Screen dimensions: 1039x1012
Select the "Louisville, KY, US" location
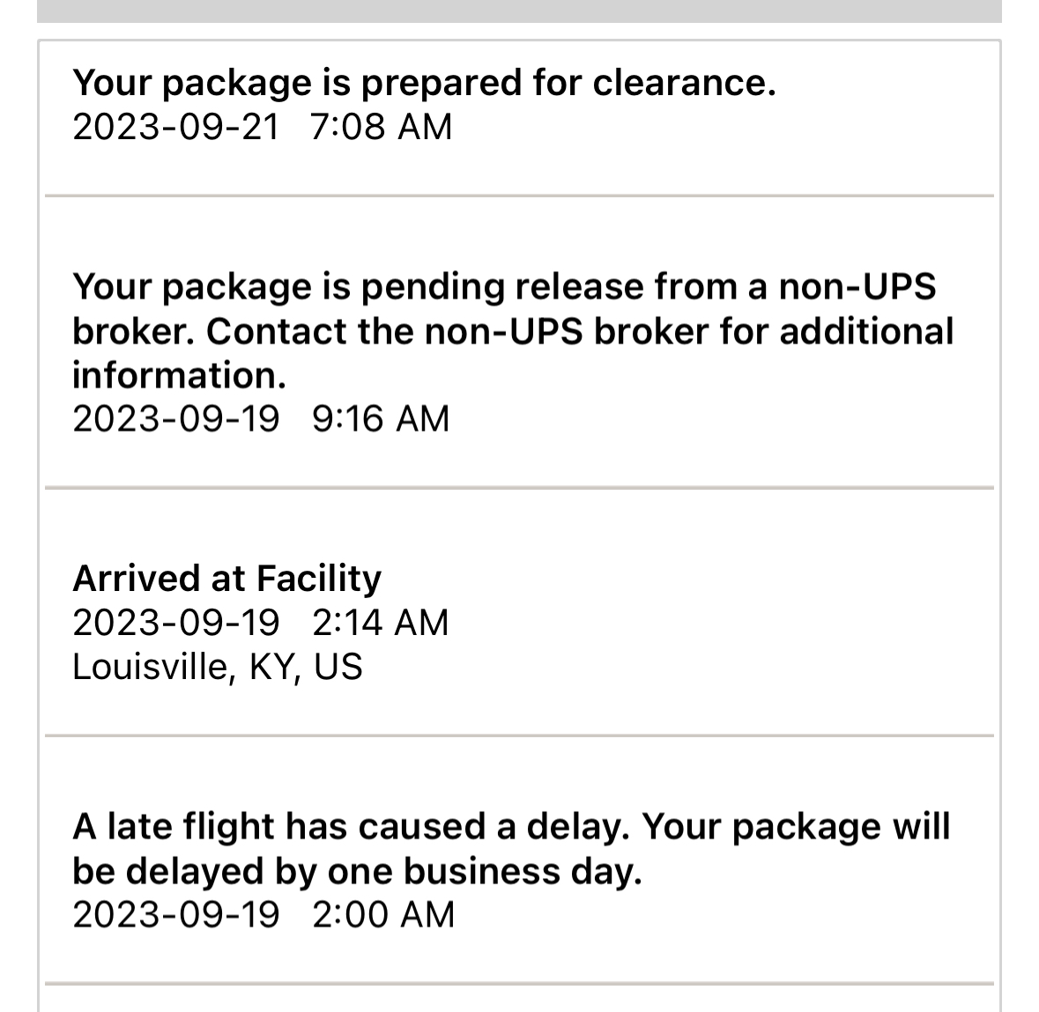[217, 667]
